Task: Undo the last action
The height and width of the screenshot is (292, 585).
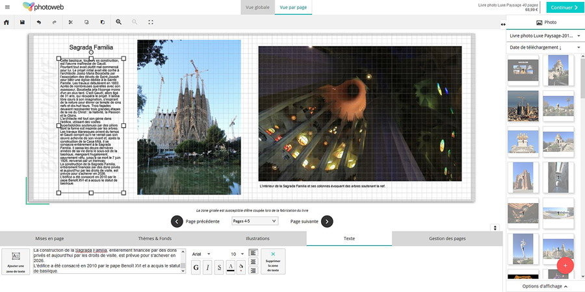Action: pyautogui.click(x=39, y=22)
